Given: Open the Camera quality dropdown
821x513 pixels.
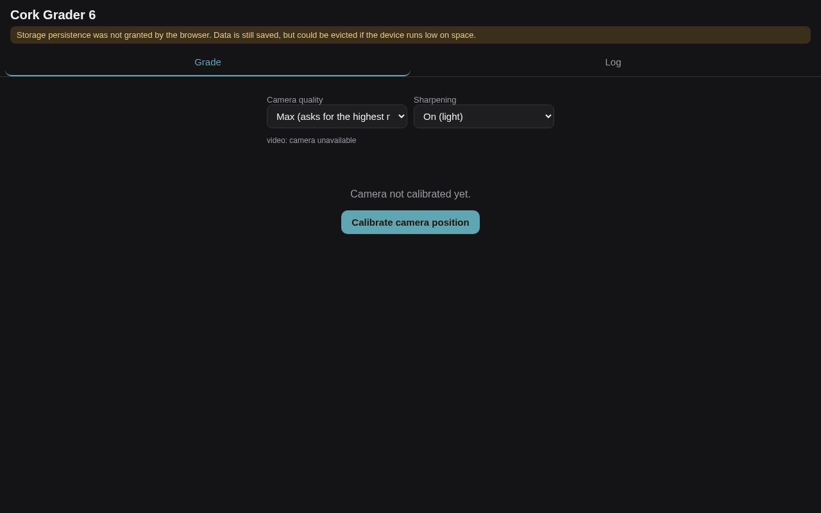Looking at the screenshot, I should pyautogui.click(x=337, y=116).
